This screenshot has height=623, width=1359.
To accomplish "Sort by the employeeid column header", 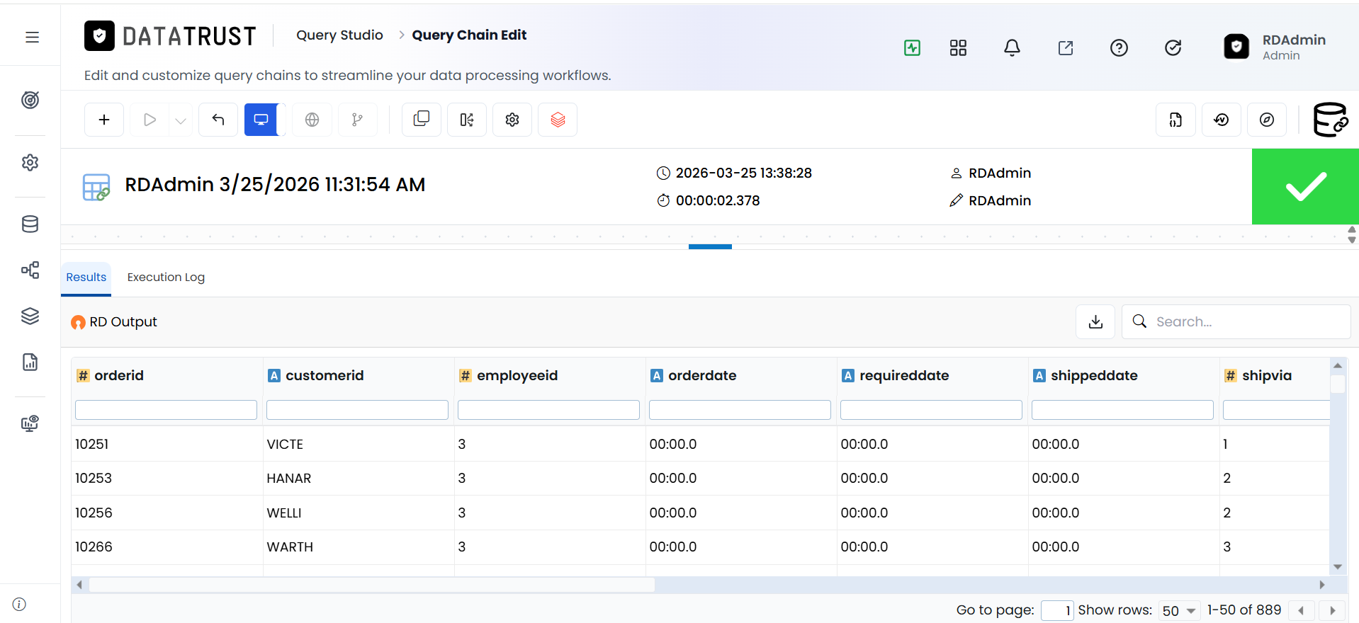I will click(x=517, y=375).
